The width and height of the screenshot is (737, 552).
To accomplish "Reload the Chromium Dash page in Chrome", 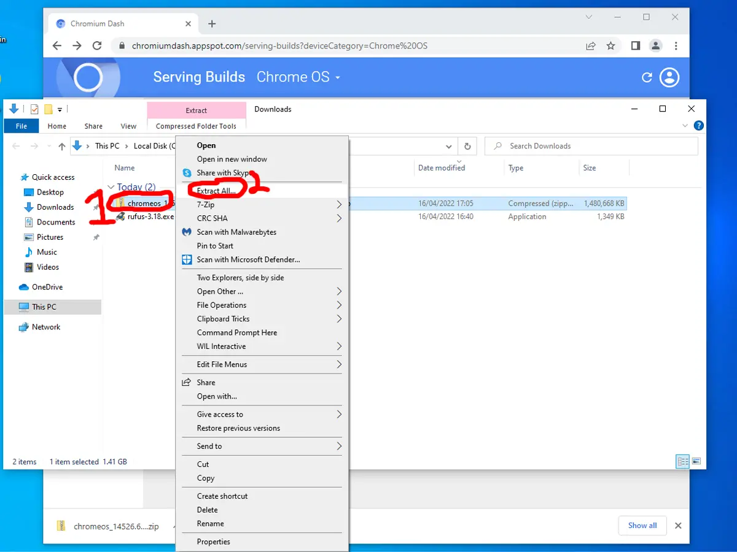I will point(96,46).
